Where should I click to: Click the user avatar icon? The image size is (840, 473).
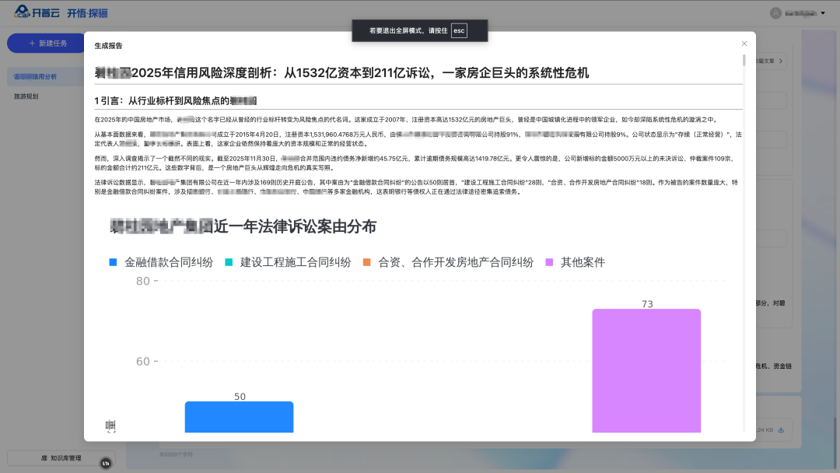pos(775,13)
